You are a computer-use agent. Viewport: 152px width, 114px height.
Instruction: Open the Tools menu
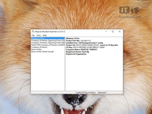(x=39, y=35)
